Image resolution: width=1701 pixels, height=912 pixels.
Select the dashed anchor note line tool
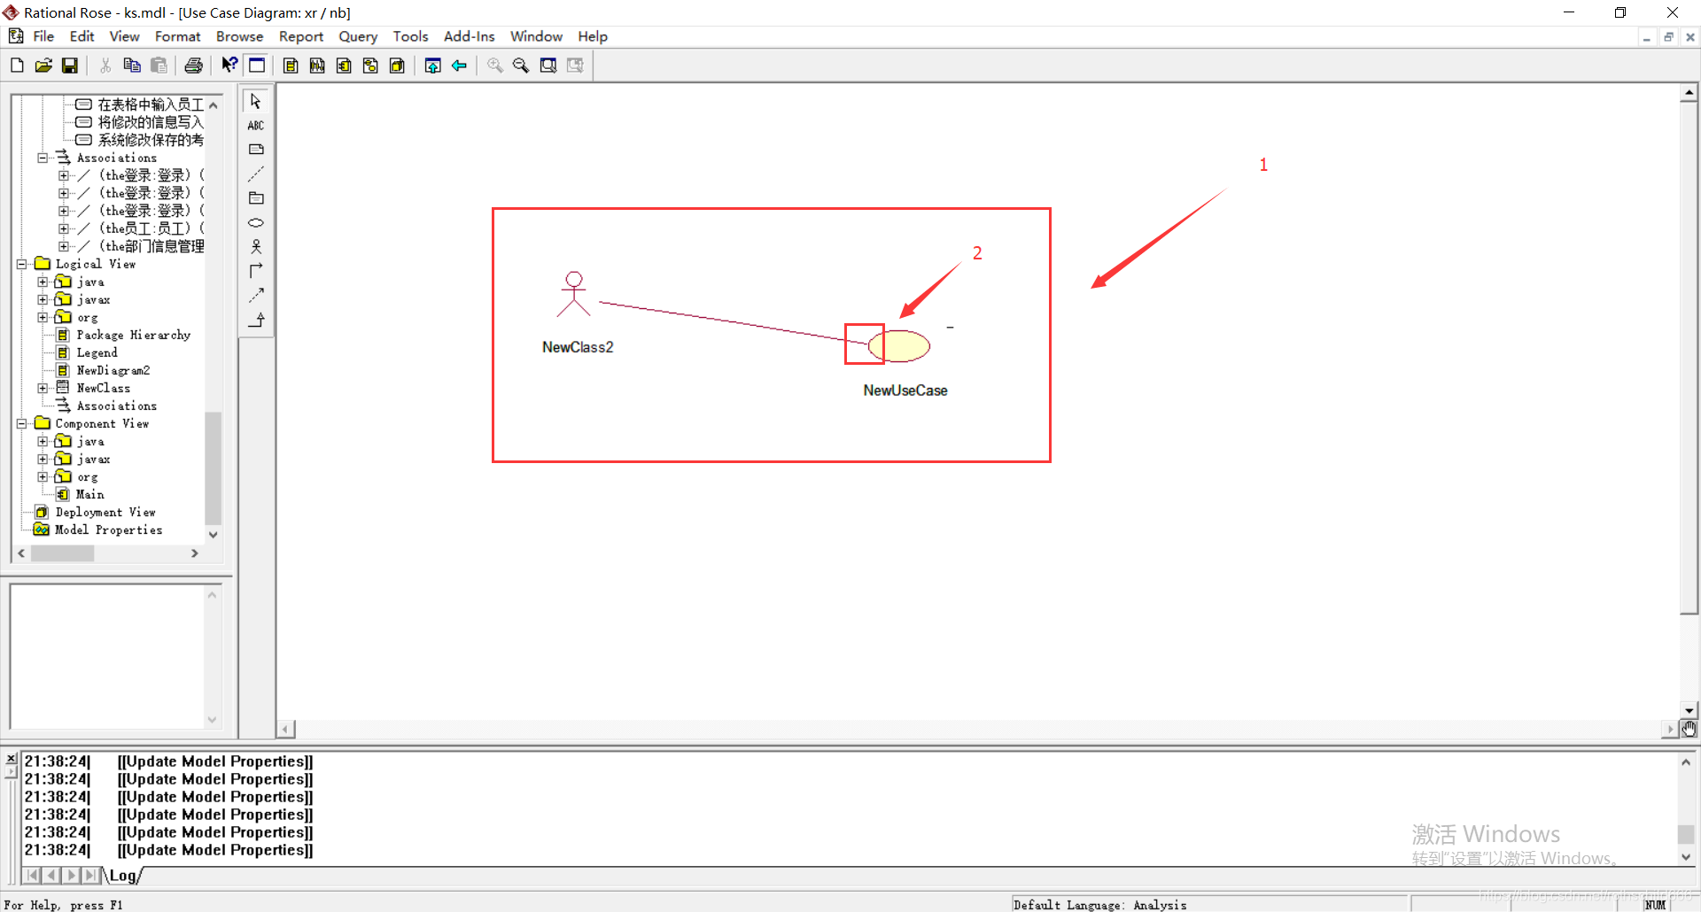coord(256,174)
